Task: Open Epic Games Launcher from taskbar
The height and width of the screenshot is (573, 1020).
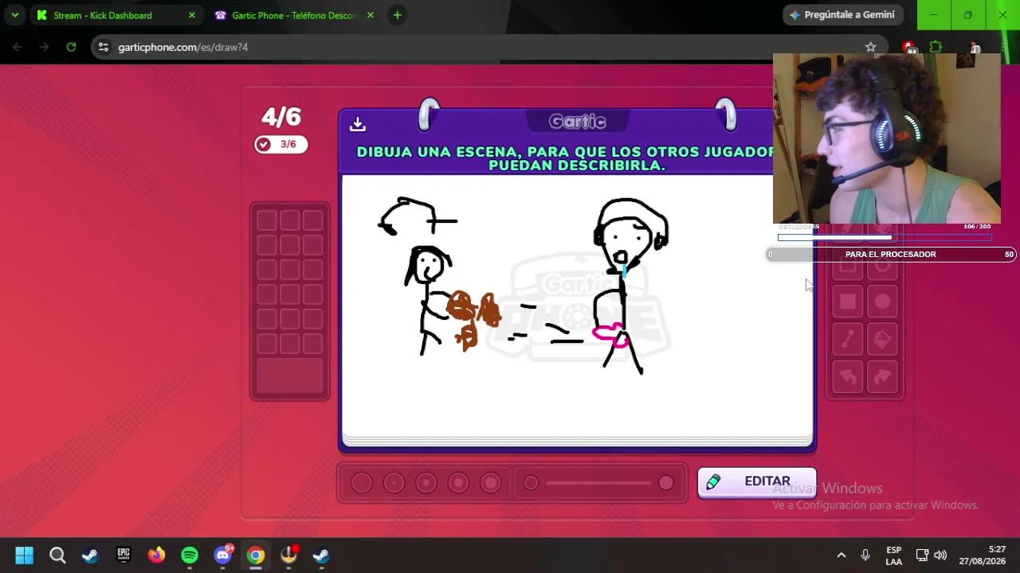Action: point(124,555)
